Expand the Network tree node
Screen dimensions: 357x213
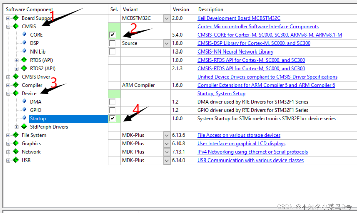[x=8, y=152]
